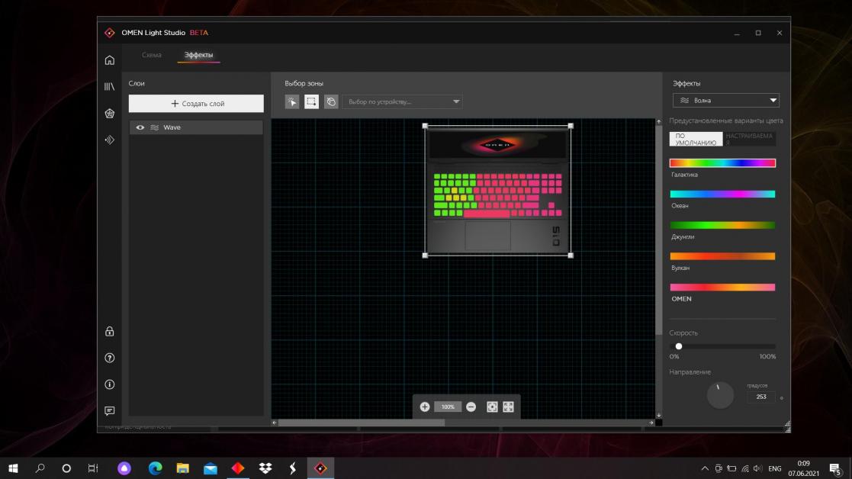The width and height of the screenshot is (852, 479).
Task: Open the library icon in sidebar
Action: 110,86
